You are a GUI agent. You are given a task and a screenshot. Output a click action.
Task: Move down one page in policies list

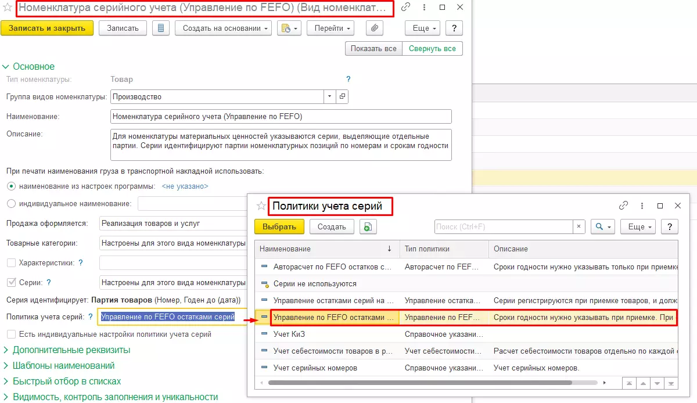[x=656, y=383]
